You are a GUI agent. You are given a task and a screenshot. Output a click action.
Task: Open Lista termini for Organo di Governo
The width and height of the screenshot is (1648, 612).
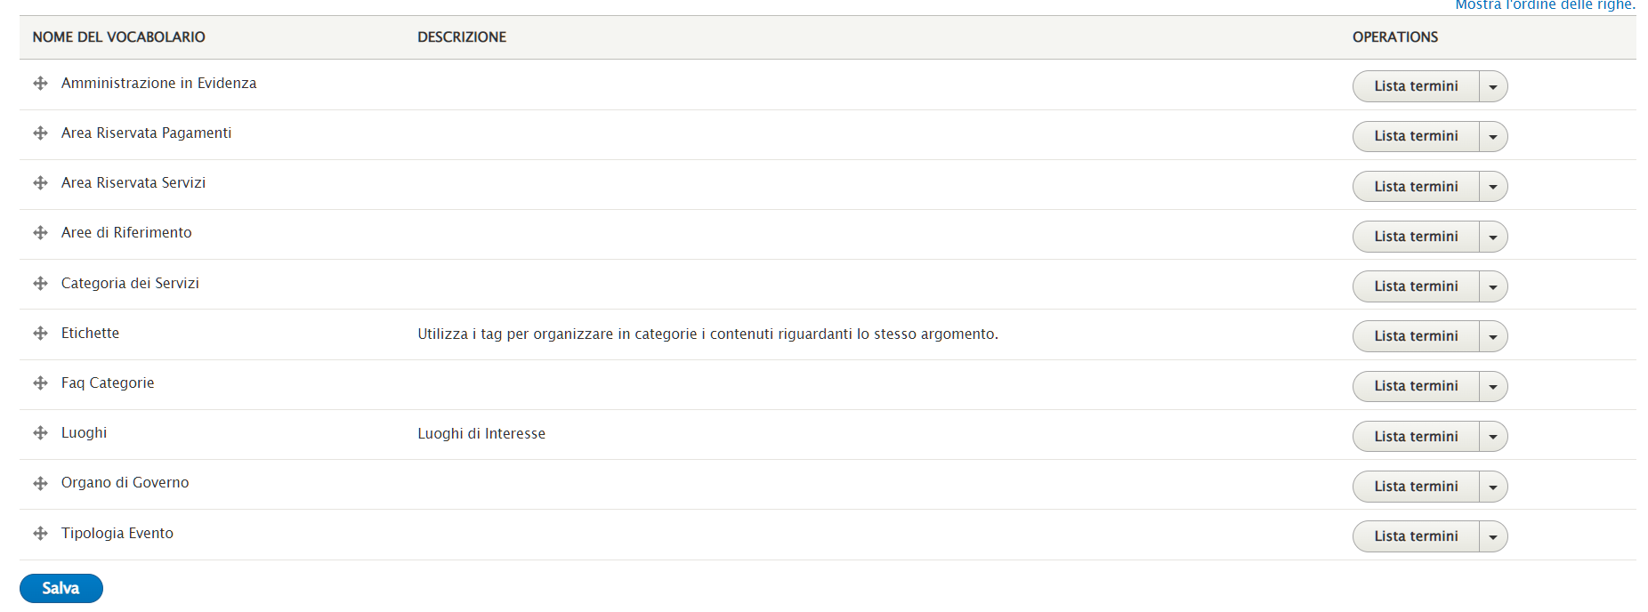pyautogui.click(x=1415, y=487)
